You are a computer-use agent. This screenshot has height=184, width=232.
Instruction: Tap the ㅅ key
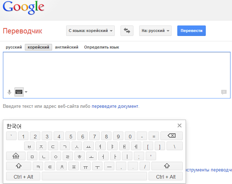pyautogui.click(x=77, y=146)
